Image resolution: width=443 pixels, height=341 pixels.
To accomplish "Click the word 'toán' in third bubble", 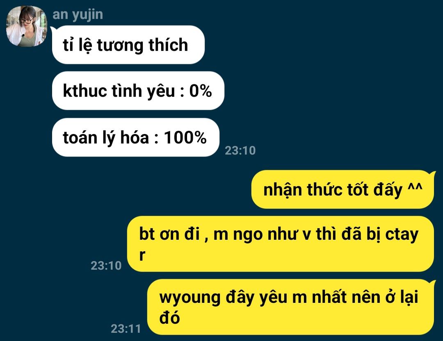I will click(x=80, y=137).
